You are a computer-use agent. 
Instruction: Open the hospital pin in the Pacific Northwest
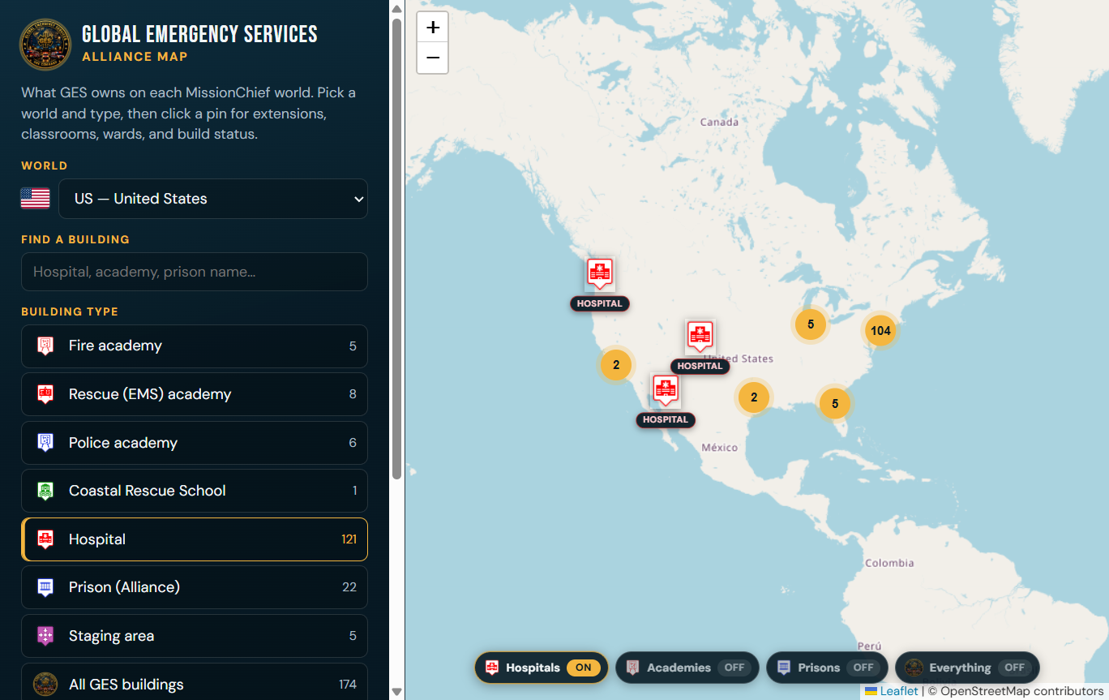[600, 274]
